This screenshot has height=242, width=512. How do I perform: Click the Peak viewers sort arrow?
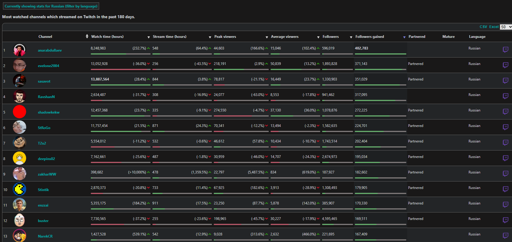coord(267,37)
